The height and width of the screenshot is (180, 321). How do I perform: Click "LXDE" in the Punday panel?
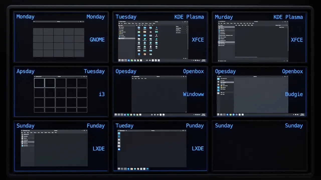click(198, 148)
